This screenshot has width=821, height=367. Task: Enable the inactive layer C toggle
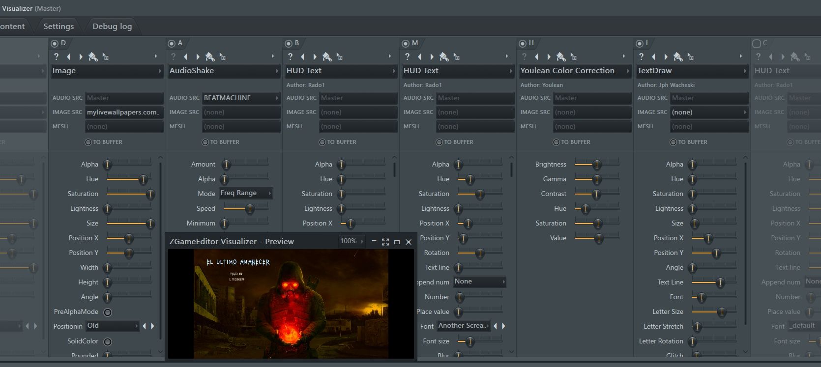tap(757, 43)
